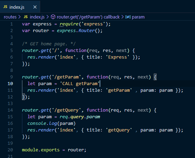Viewport: 195px width, 158px height.
Task: Click the string 'getParam' title on line 11
Action: tap(119, 90)
